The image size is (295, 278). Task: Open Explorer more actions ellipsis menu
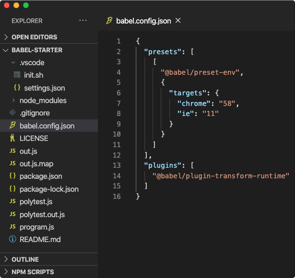coord(83,20)
